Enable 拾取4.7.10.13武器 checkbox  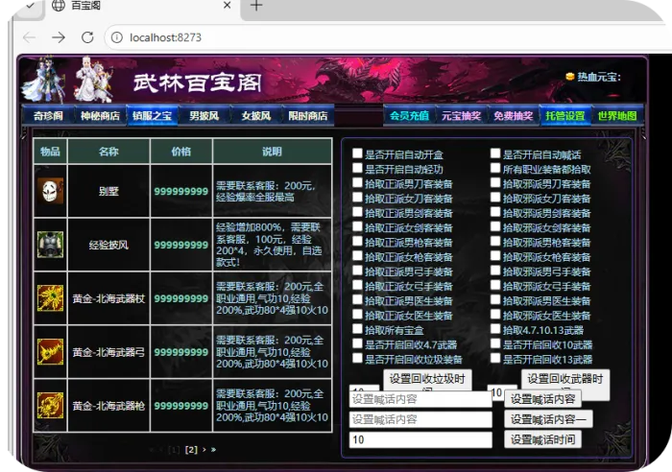point(495,328)
